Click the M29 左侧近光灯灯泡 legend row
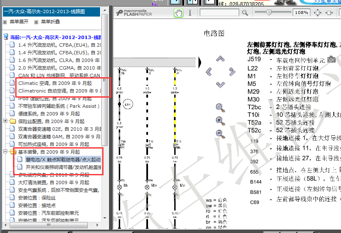The image size is (341, 233). tap(283, 92)
